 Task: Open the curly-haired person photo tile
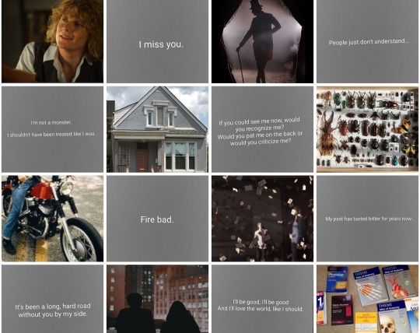tap(53, 41)
